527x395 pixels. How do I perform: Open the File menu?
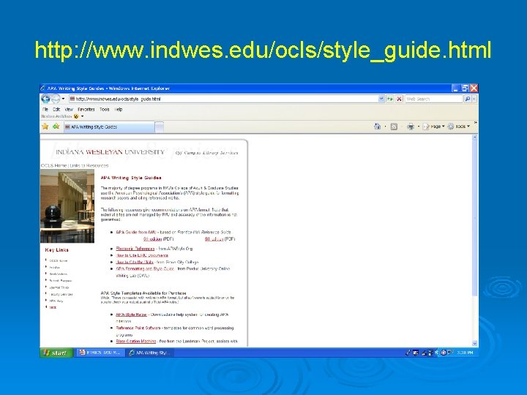point(45,110)
